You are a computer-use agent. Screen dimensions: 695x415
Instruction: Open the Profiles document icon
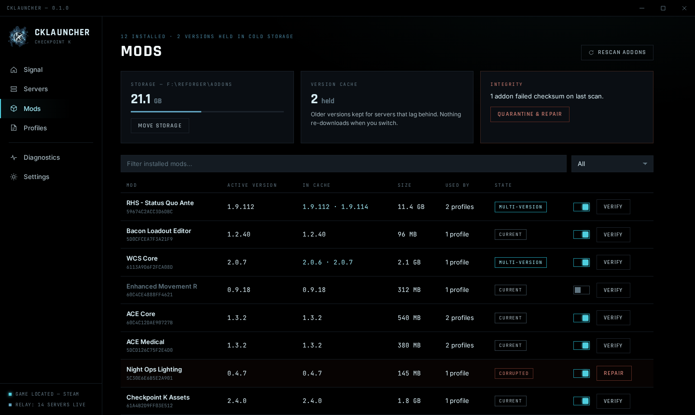[x=14, y=128]
